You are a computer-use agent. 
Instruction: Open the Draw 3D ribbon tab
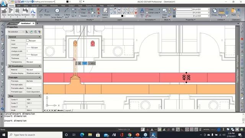tap(35, 6)
